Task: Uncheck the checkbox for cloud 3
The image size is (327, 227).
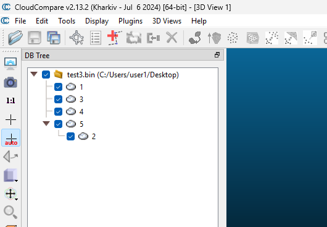Action: 58,100
